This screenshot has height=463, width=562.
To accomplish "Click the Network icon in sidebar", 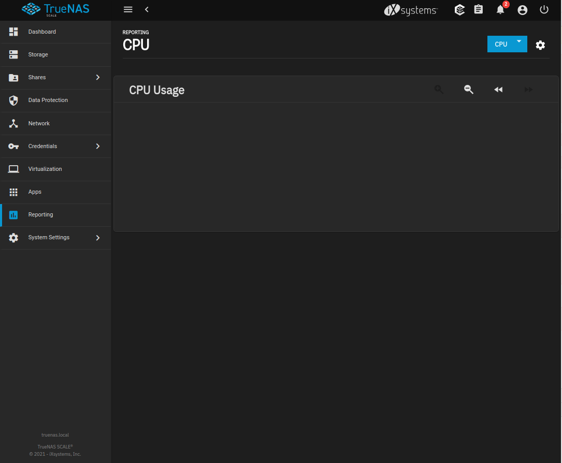I will point(13,123).
